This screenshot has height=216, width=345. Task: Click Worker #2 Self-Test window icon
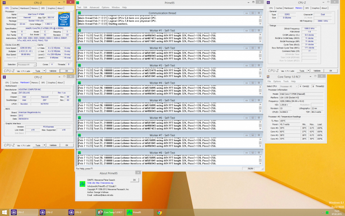click(79, 48)
